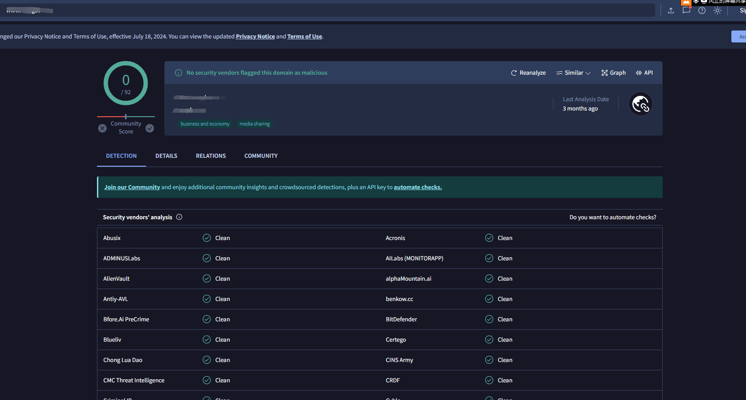
Task: Click the info icon beside no-vendors-flagged message
Action: coord(178,73)
